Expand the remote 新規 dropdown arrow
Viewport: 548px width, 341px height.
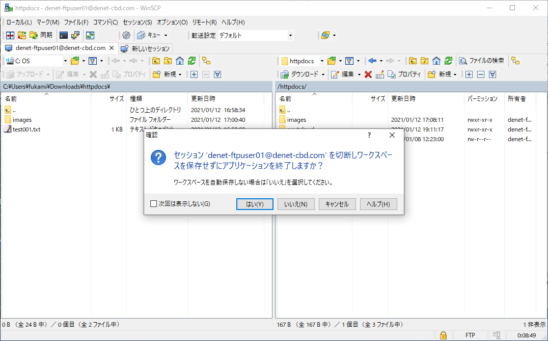tap(455, 74)
